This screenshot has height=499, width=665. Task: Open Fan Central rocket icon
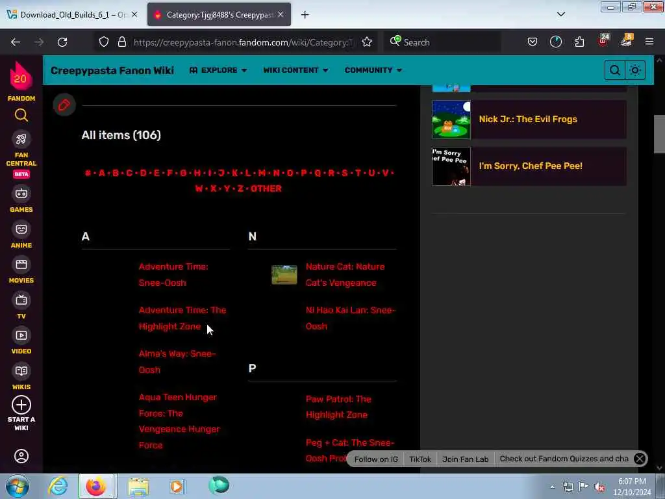[21, 139]
